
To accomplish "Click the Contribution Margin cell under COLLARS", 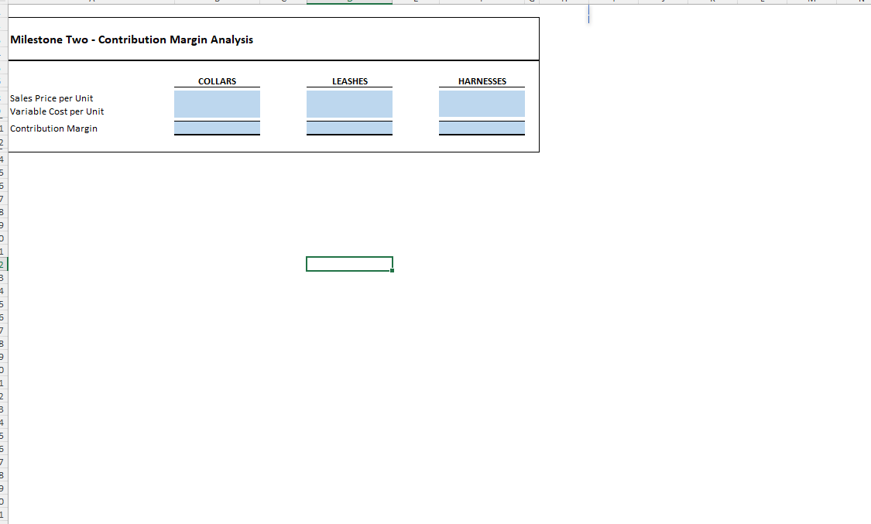I will coord(217,128).
